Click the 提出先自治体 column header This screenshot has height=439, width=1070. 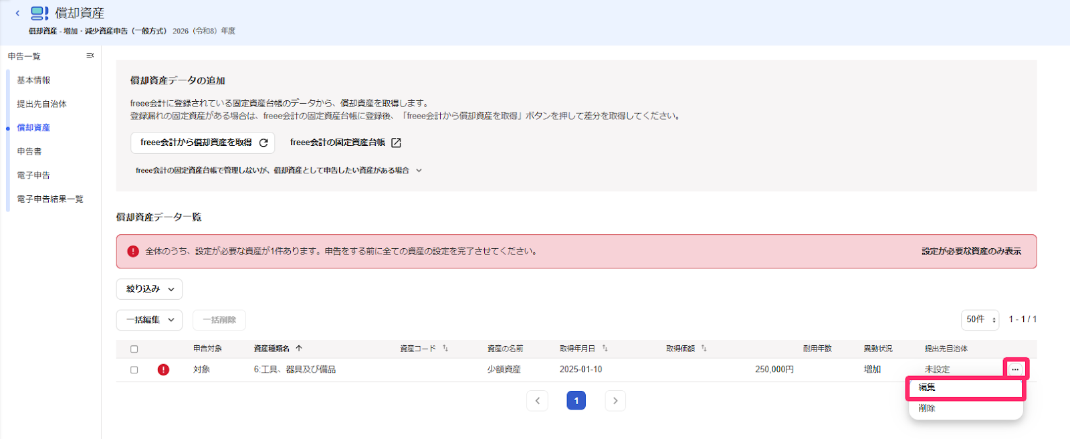946,349
